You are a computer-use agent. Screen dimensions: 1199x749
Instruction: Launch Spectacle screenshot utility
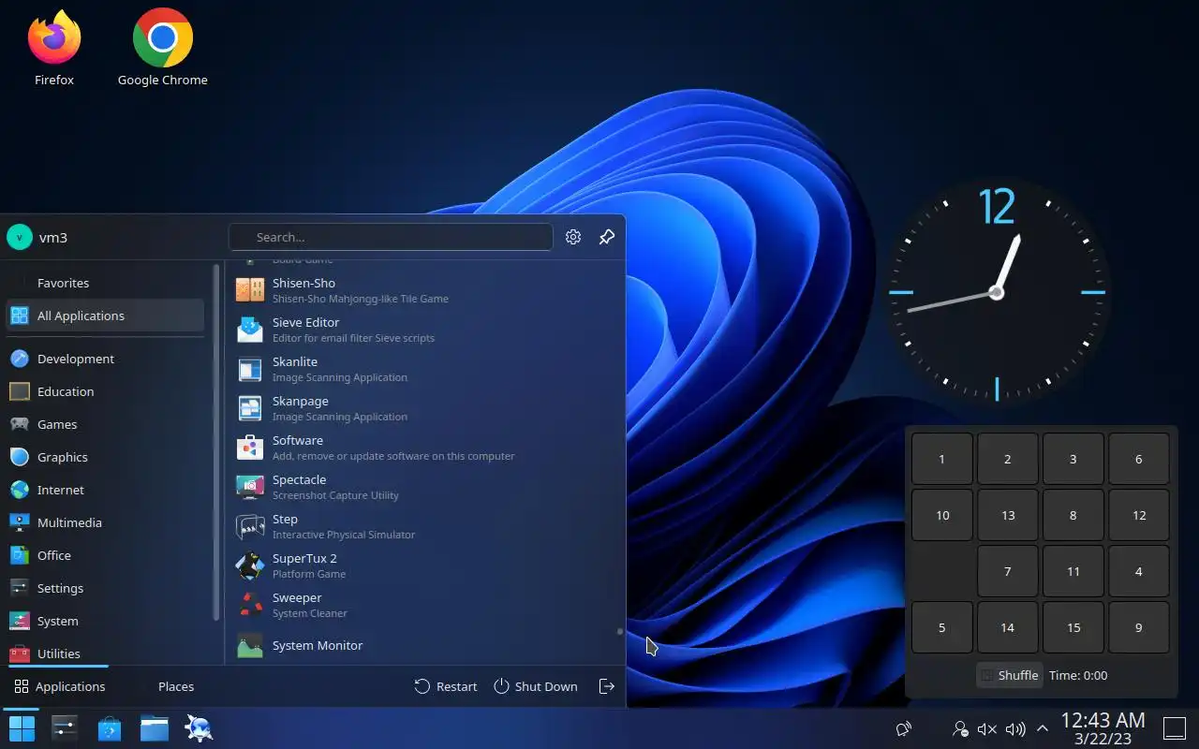point(424,487)
